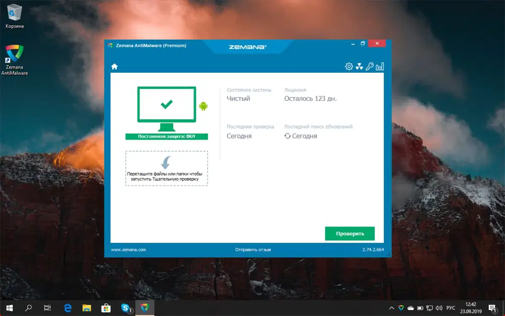The image size is (505, 316).
Task: Open the www.zemana.com link
Action: [129, 249]
